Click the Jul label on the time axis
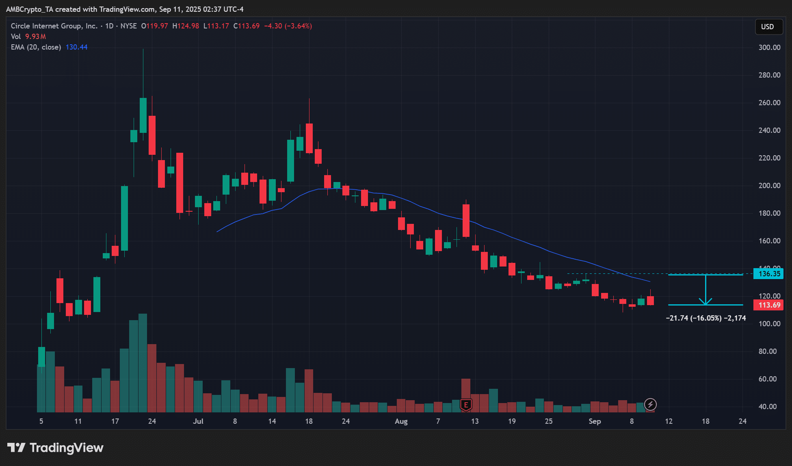Image resolution: width=792 pixels, height=466 pixels. click(198, 421)
